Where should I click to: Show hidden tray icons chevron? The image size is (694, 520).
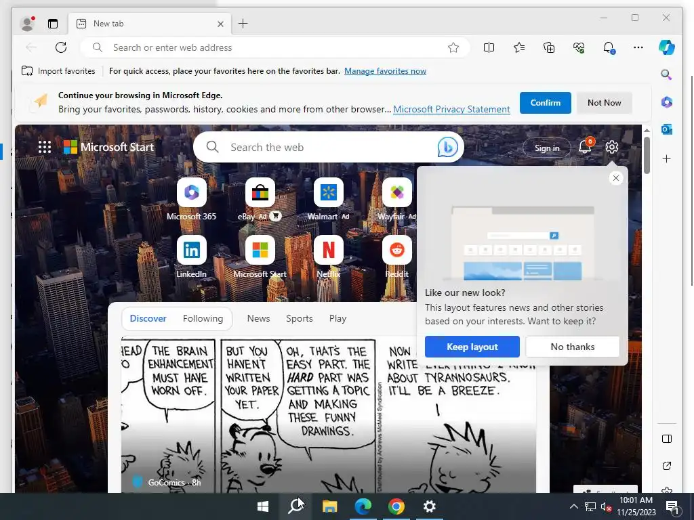(573, 506)
